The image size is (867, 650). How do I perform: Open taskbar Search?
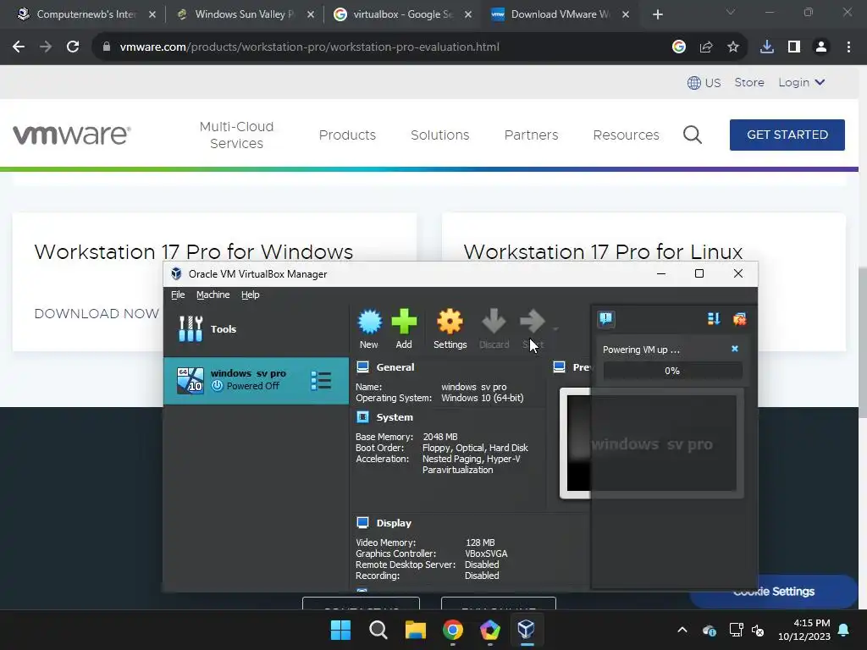point(378,630)
